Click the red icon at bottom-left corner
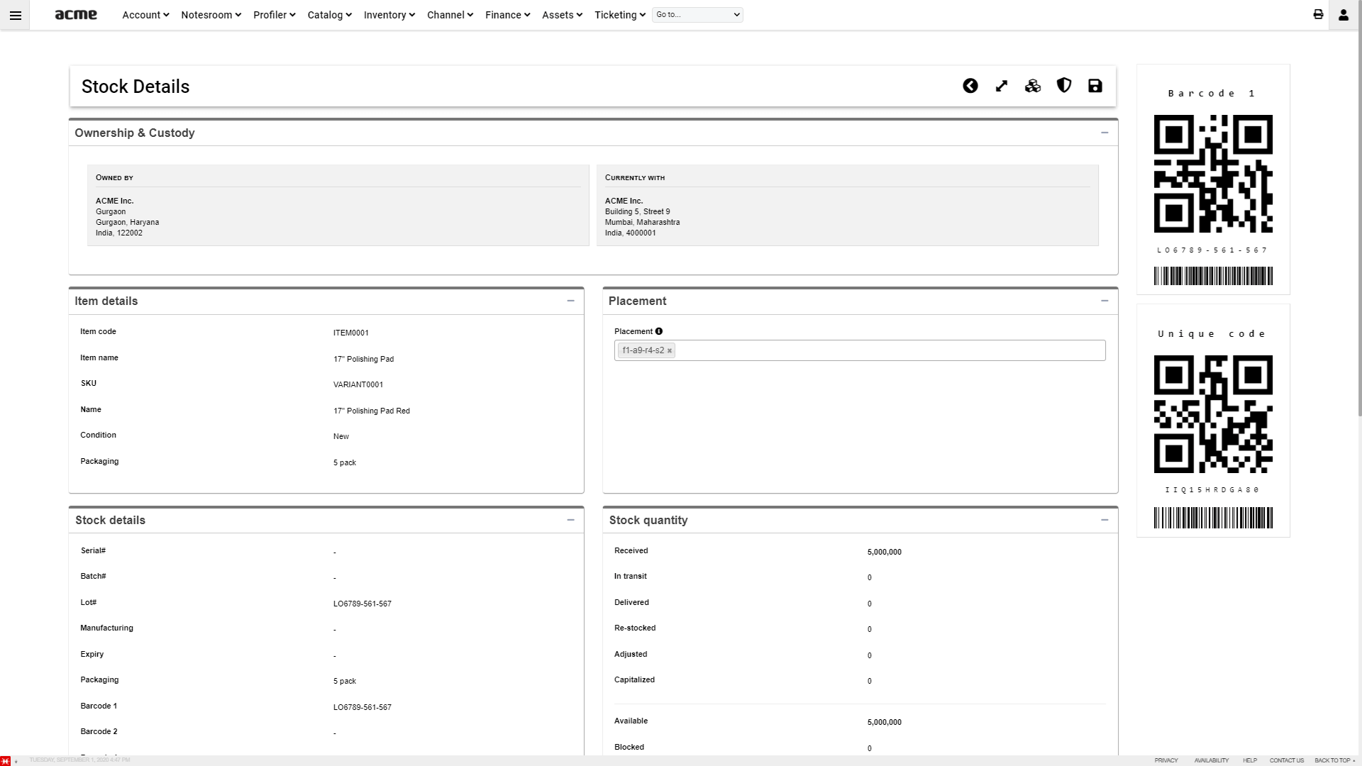Screen dimensions: 1362x766 coord(6,760)
